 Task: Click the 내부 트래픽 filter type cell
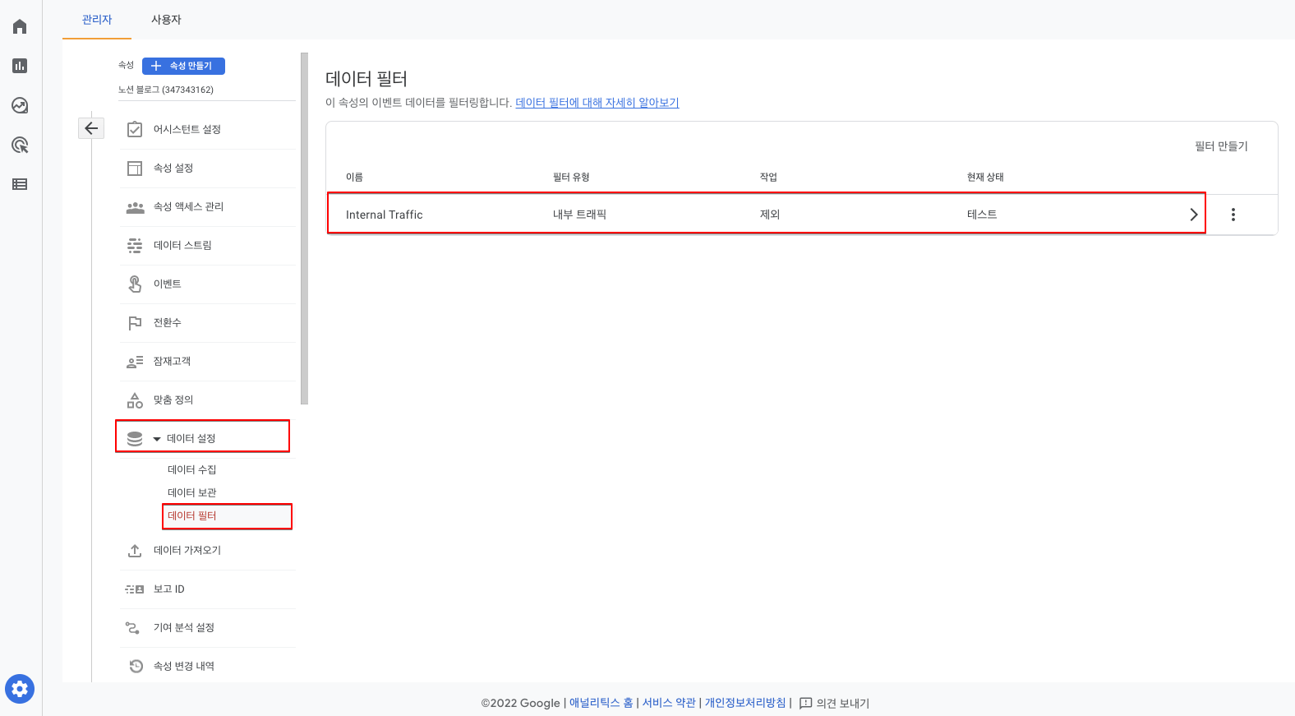579,215
